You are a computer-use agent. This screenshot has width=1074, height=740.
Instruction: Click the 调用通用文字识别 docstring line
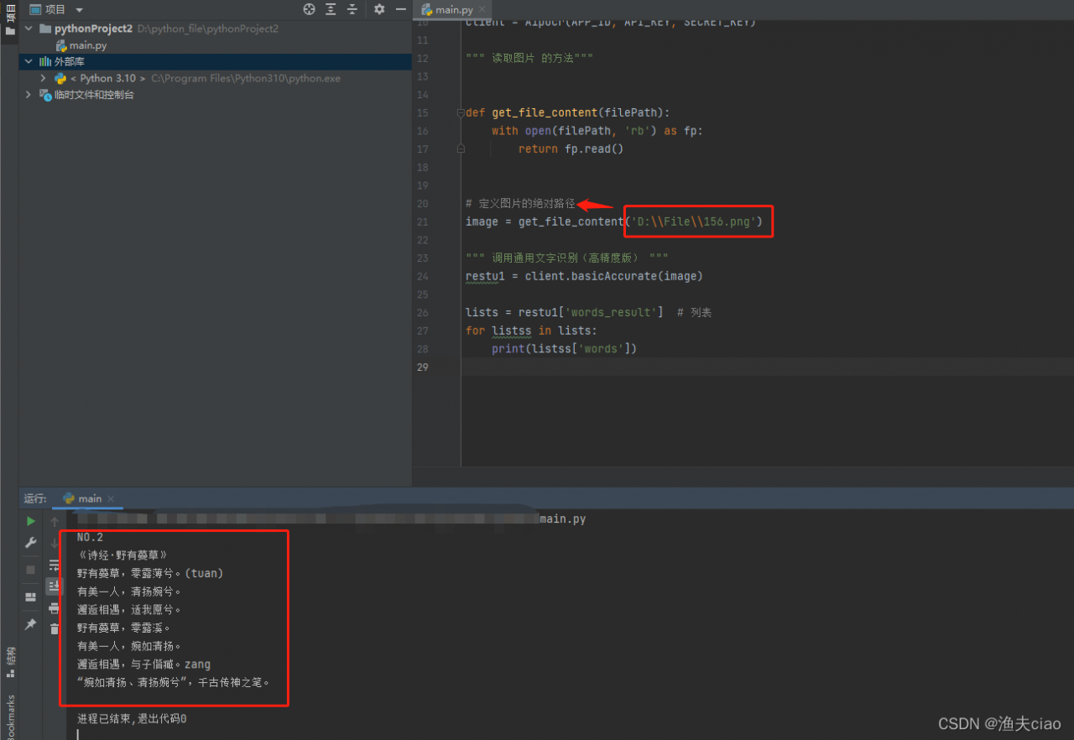point(567,258)
